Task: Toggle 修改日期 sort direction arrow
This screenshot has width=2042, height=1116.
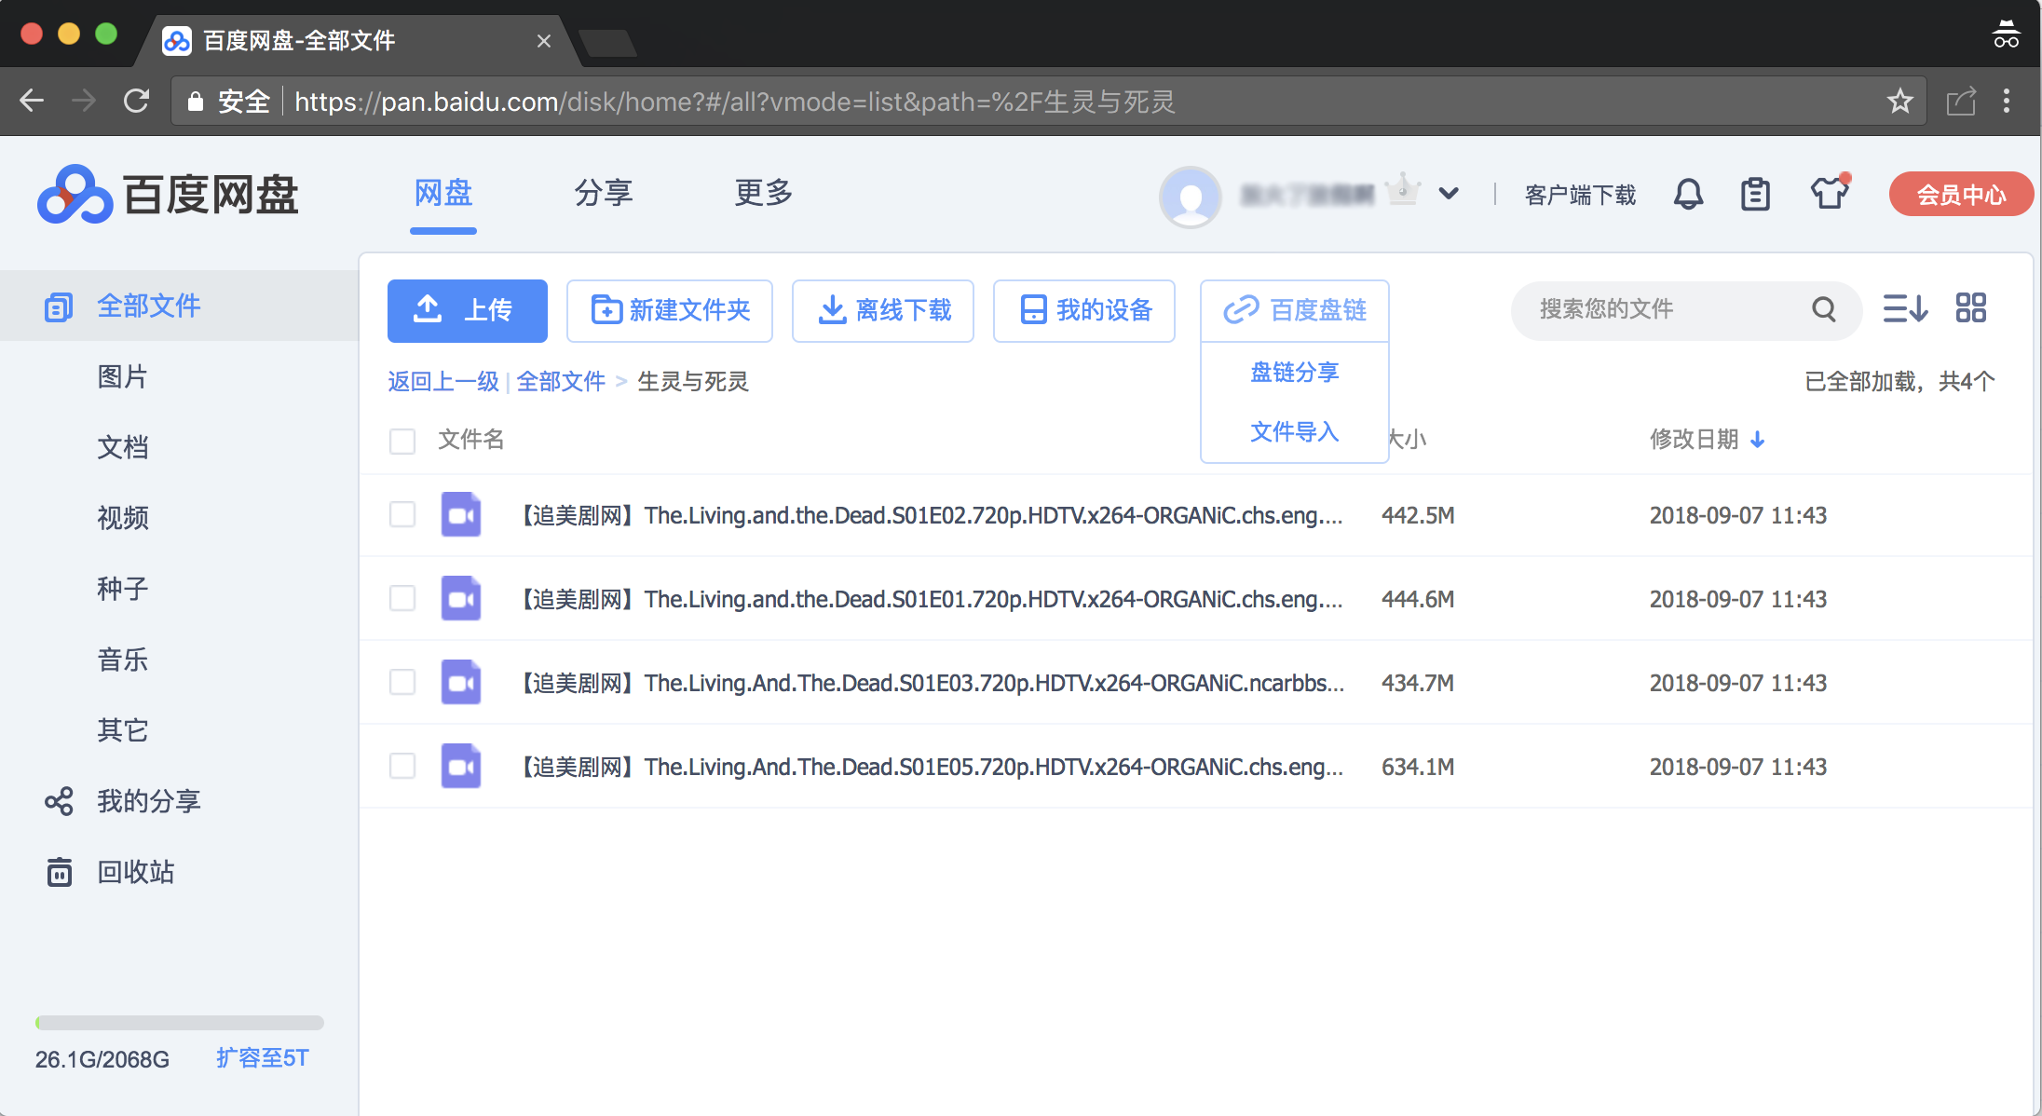Action: tap(1758, 440)
